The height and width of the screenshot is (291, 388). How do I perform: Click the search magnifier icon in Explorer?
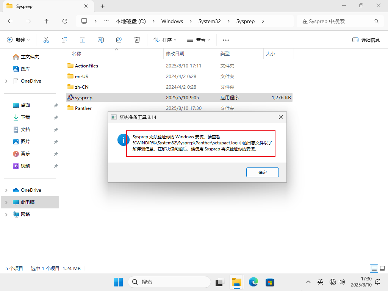point(377,21)
